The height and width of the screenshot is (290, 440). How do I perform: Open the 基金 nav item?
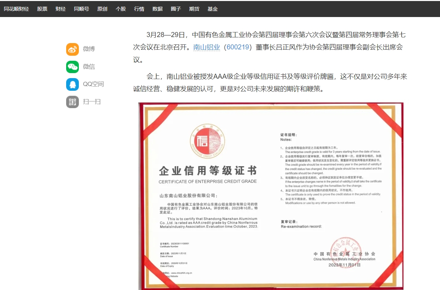click(212, 9)
